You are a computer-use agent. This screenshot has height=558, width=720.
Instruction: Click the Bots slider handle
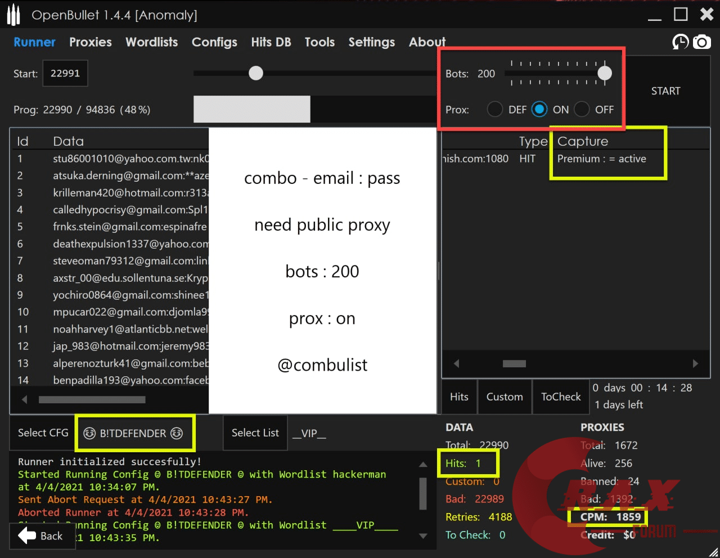tap(605, 73)
